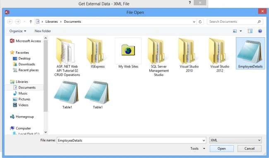The width and height of the screenshot is (269, 158).
Task: Open Desktop from Favorites
Action: (22, 58)
